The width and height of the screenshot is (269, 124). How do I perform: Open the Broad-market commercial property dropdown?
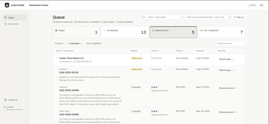tap(208, 17)
